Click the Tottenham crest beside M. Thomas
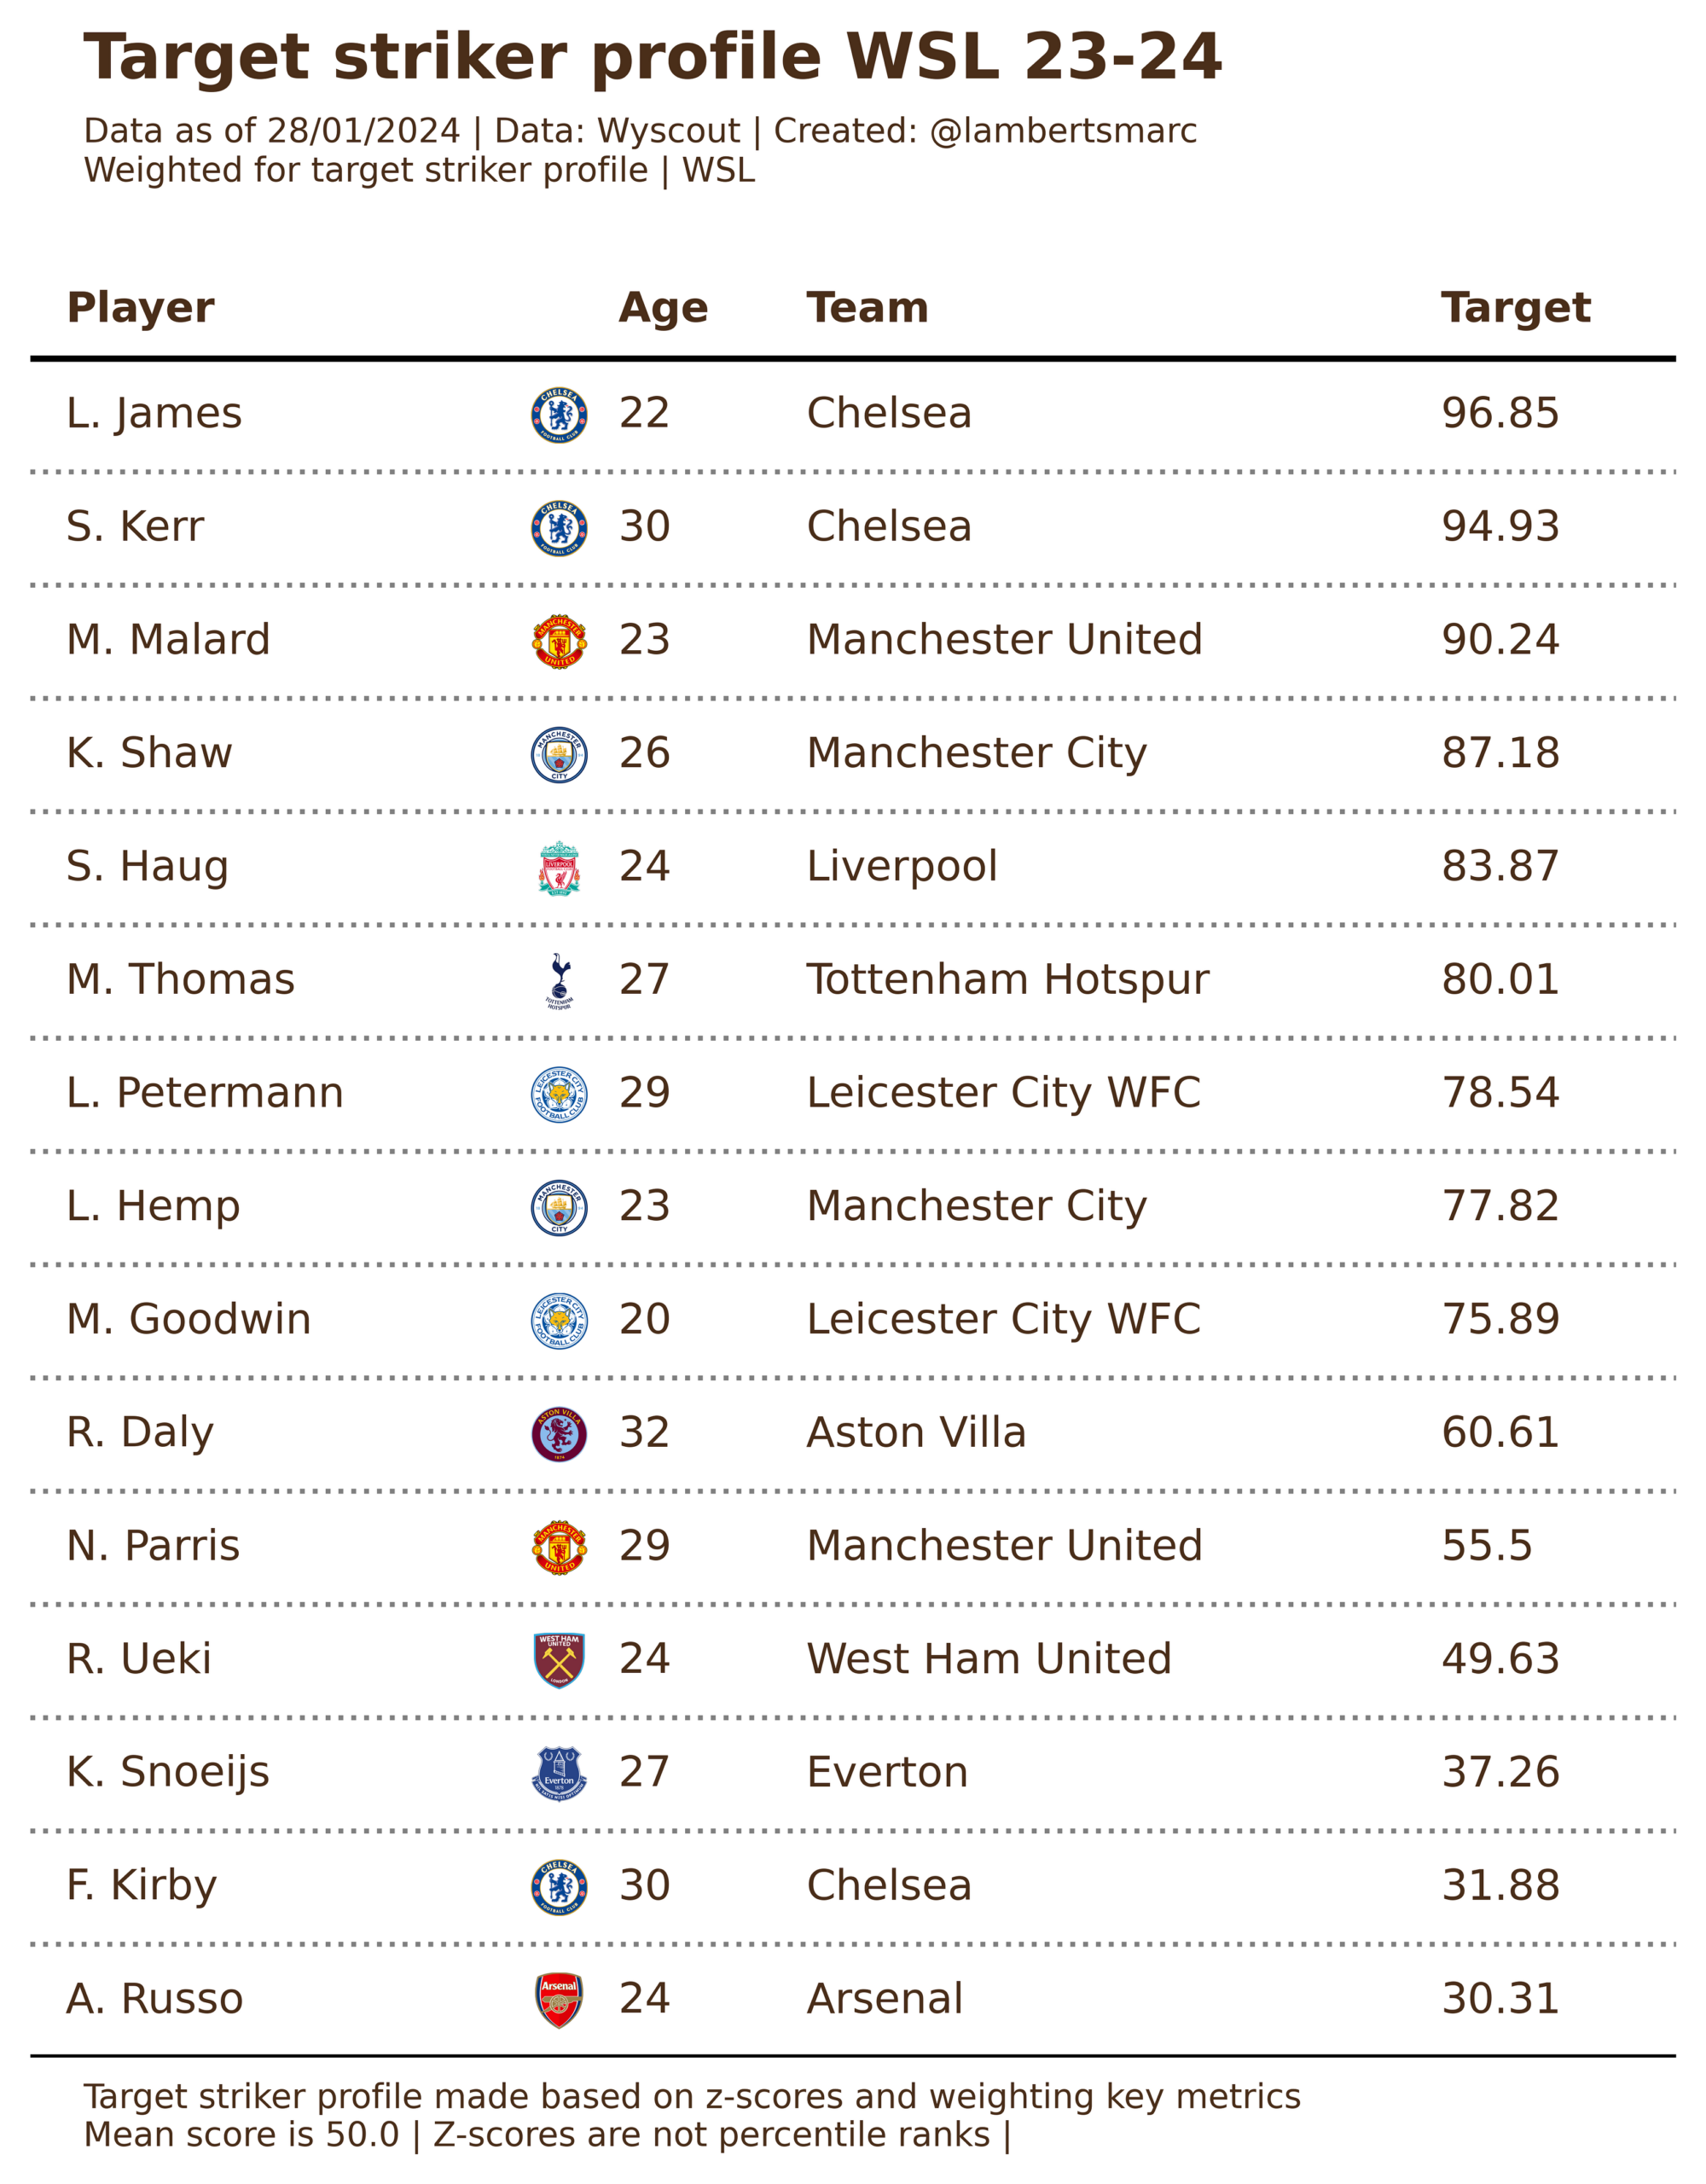The height and width of the screenshot is (2184, 1706). pyautogui.click(x=559, y=980)
